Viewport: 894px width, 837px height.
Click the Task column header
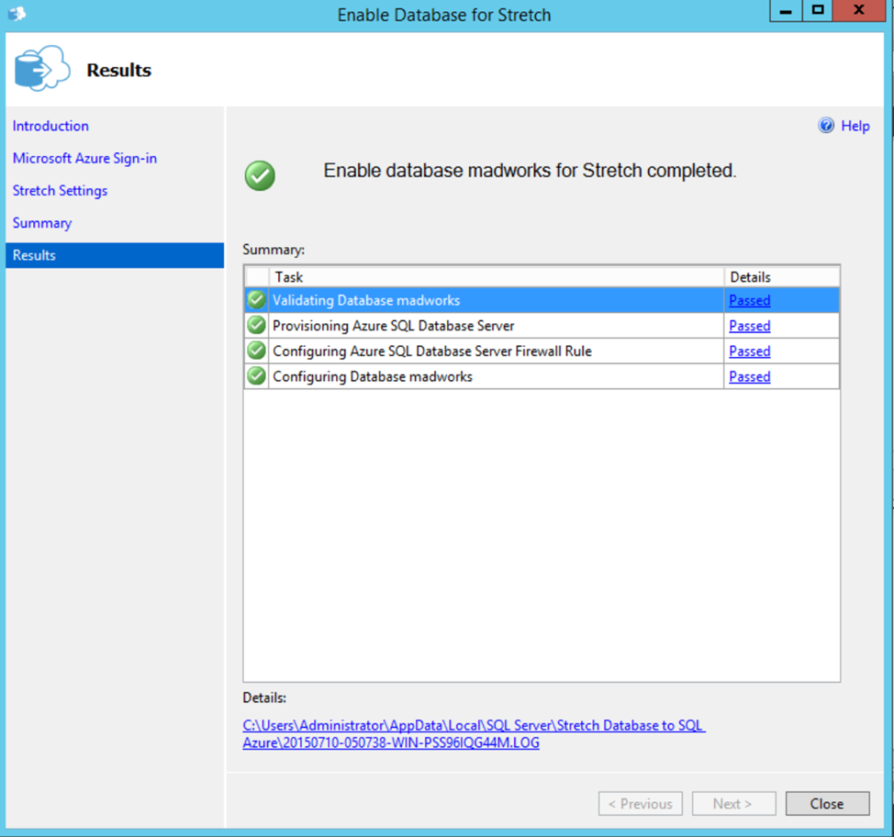pos(496,277)
